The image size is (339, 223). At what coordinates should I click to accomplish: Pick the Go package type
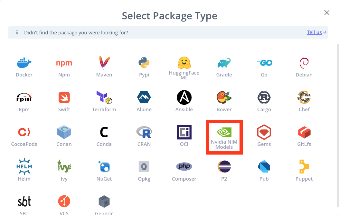point(264,66)
